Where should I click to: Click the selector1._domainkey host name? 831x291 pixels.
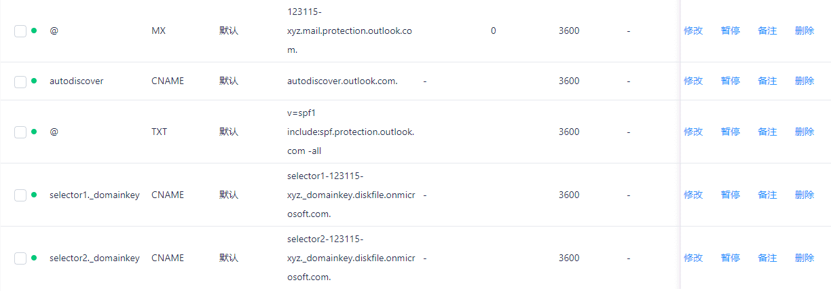pyautogui.click(x=95, y=195)
